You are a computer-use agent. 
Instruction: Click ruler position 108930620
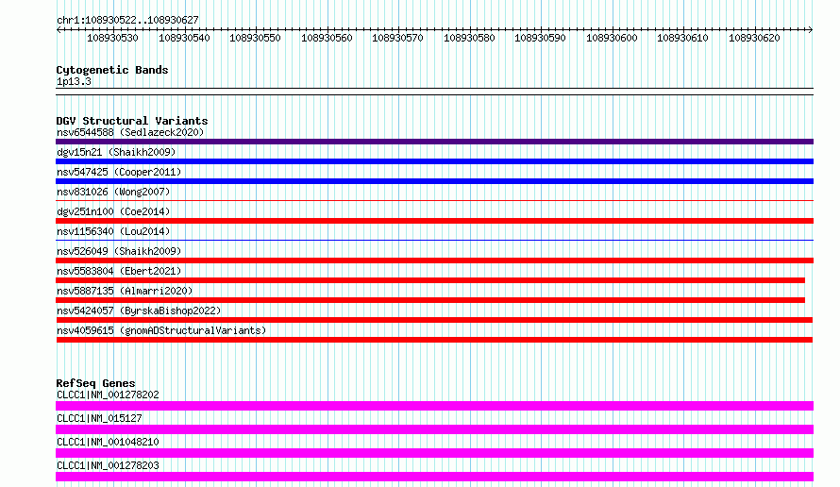click(754, 38)
